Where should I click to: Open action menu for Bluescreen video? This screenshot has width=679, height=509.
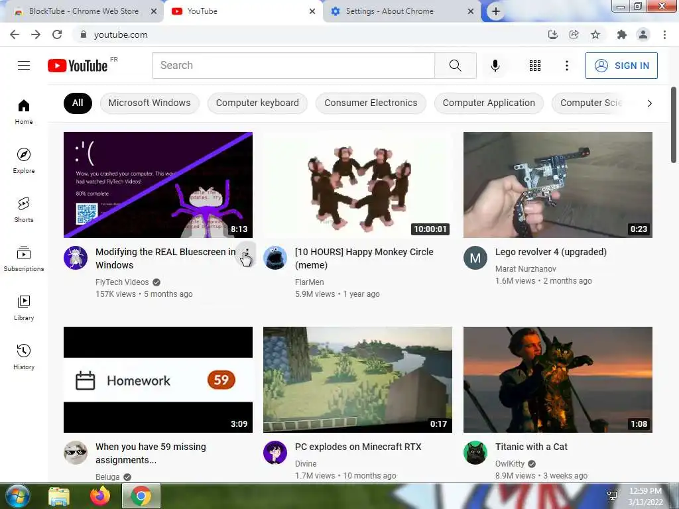(x=247, y=254)
